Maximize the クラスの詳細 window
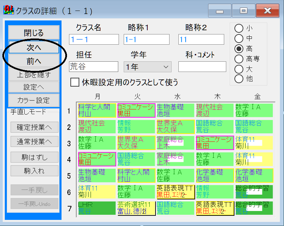This screenshot has height=226, width=284. click(x=243, y=11)
